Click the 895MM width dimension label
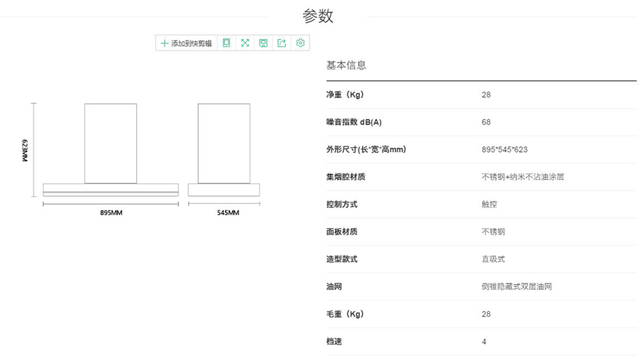The width and height of the screenshot is (639, 356). pos(111,213)
